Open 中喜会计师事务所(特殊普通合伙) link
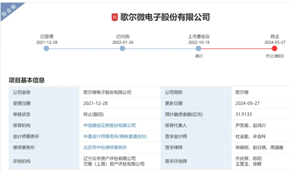The height and width of the screenshot is (174, 293). click(x=115, y=137)
